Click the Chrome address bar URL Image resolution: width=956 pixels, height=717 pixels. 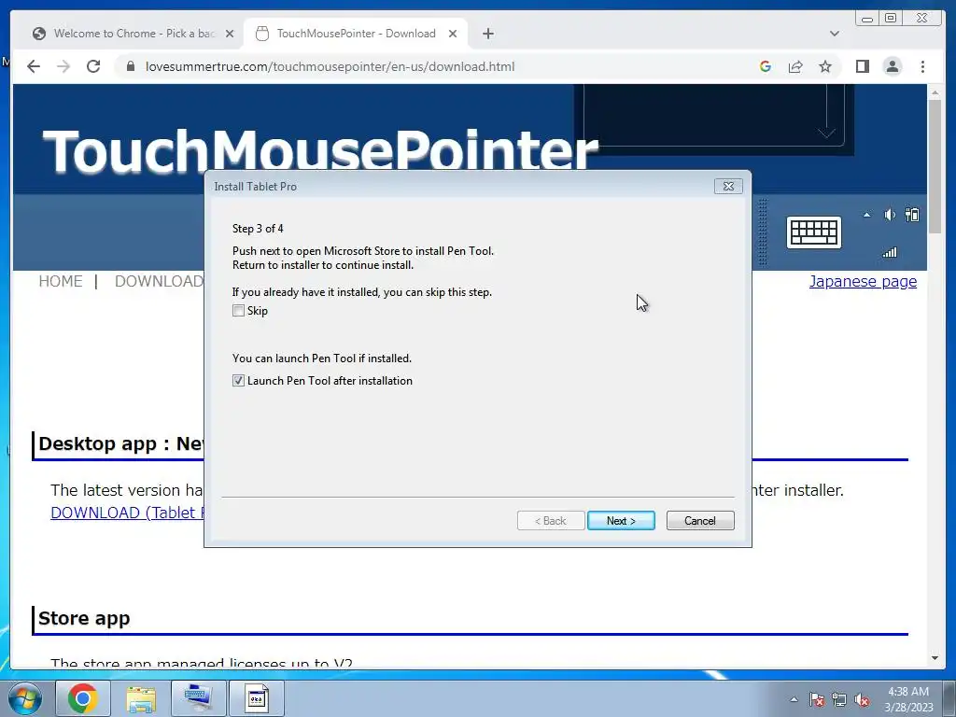point(330,66)
